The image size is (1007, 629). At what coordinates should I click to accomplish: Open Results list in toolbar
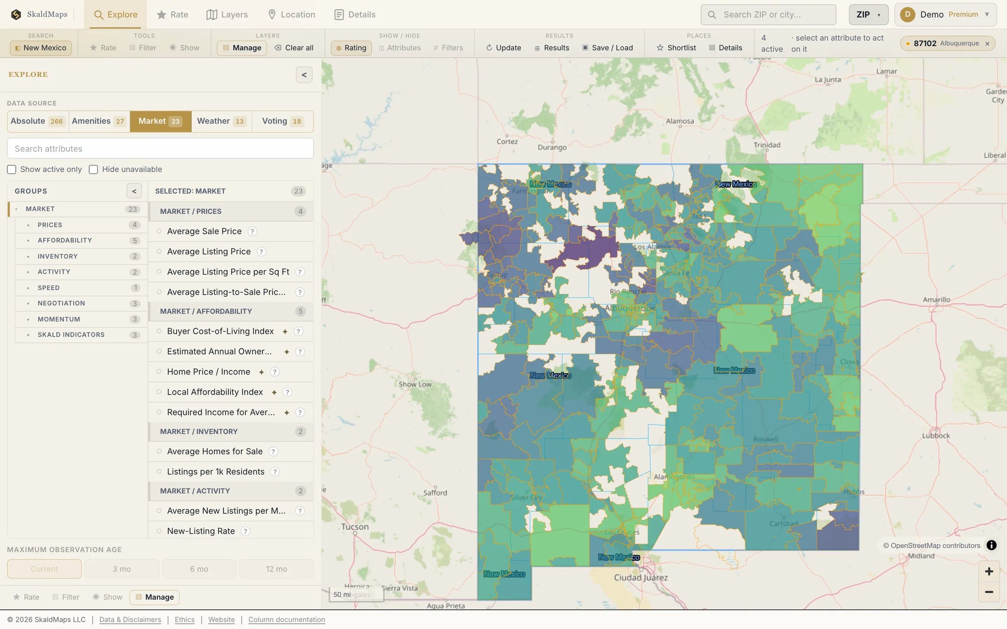[x=552, y=48]
